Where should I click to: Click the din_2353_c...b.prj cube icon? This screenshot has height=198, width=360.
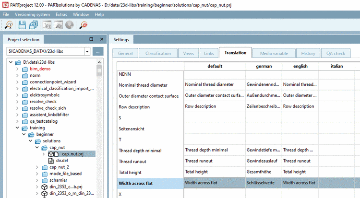[44, 187]
